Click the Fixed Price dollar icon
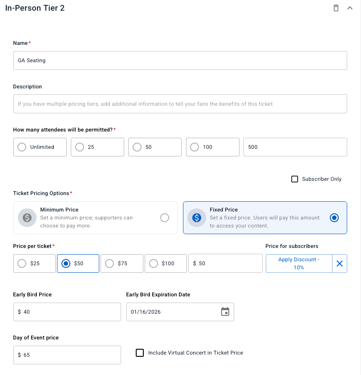Viewport: 361px width, 375px height. tap(196, 218)
